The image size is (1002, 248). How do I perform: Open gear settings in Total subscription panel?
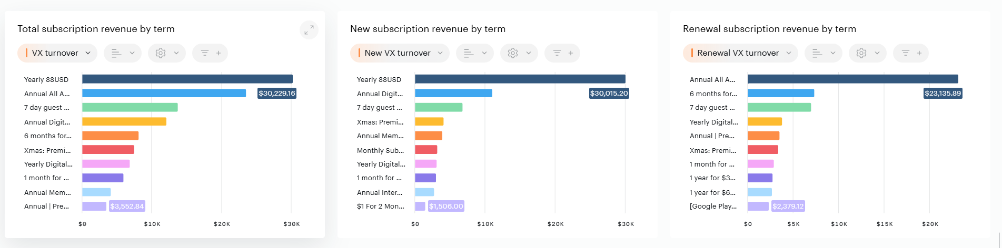point(166,53)
